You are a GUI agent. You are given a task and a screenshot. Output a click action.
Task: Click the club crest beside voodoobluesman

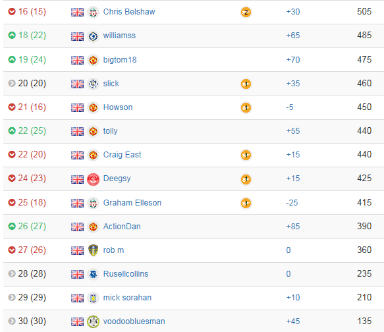tap(93, 321)
